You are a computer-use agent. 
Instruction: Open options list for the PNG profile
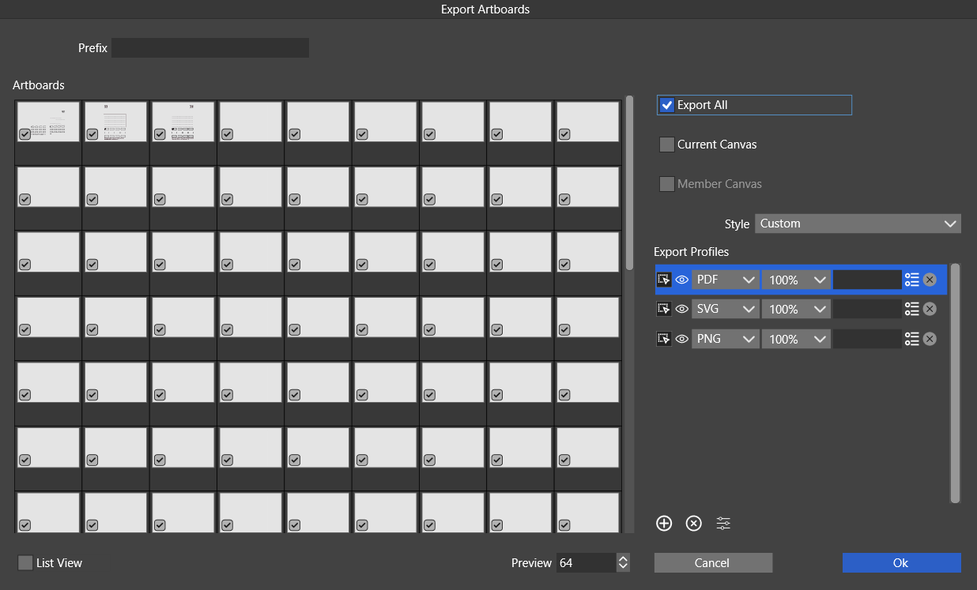pos(912,339)
